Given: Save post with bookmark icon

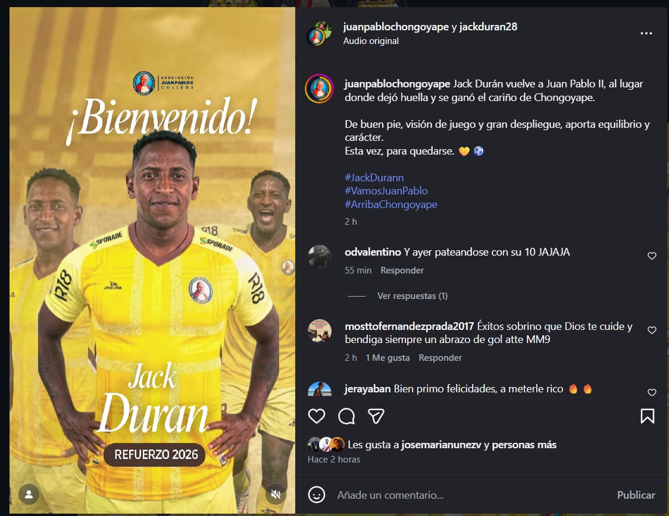Looking at the screenshot, I should pos(647,416).
